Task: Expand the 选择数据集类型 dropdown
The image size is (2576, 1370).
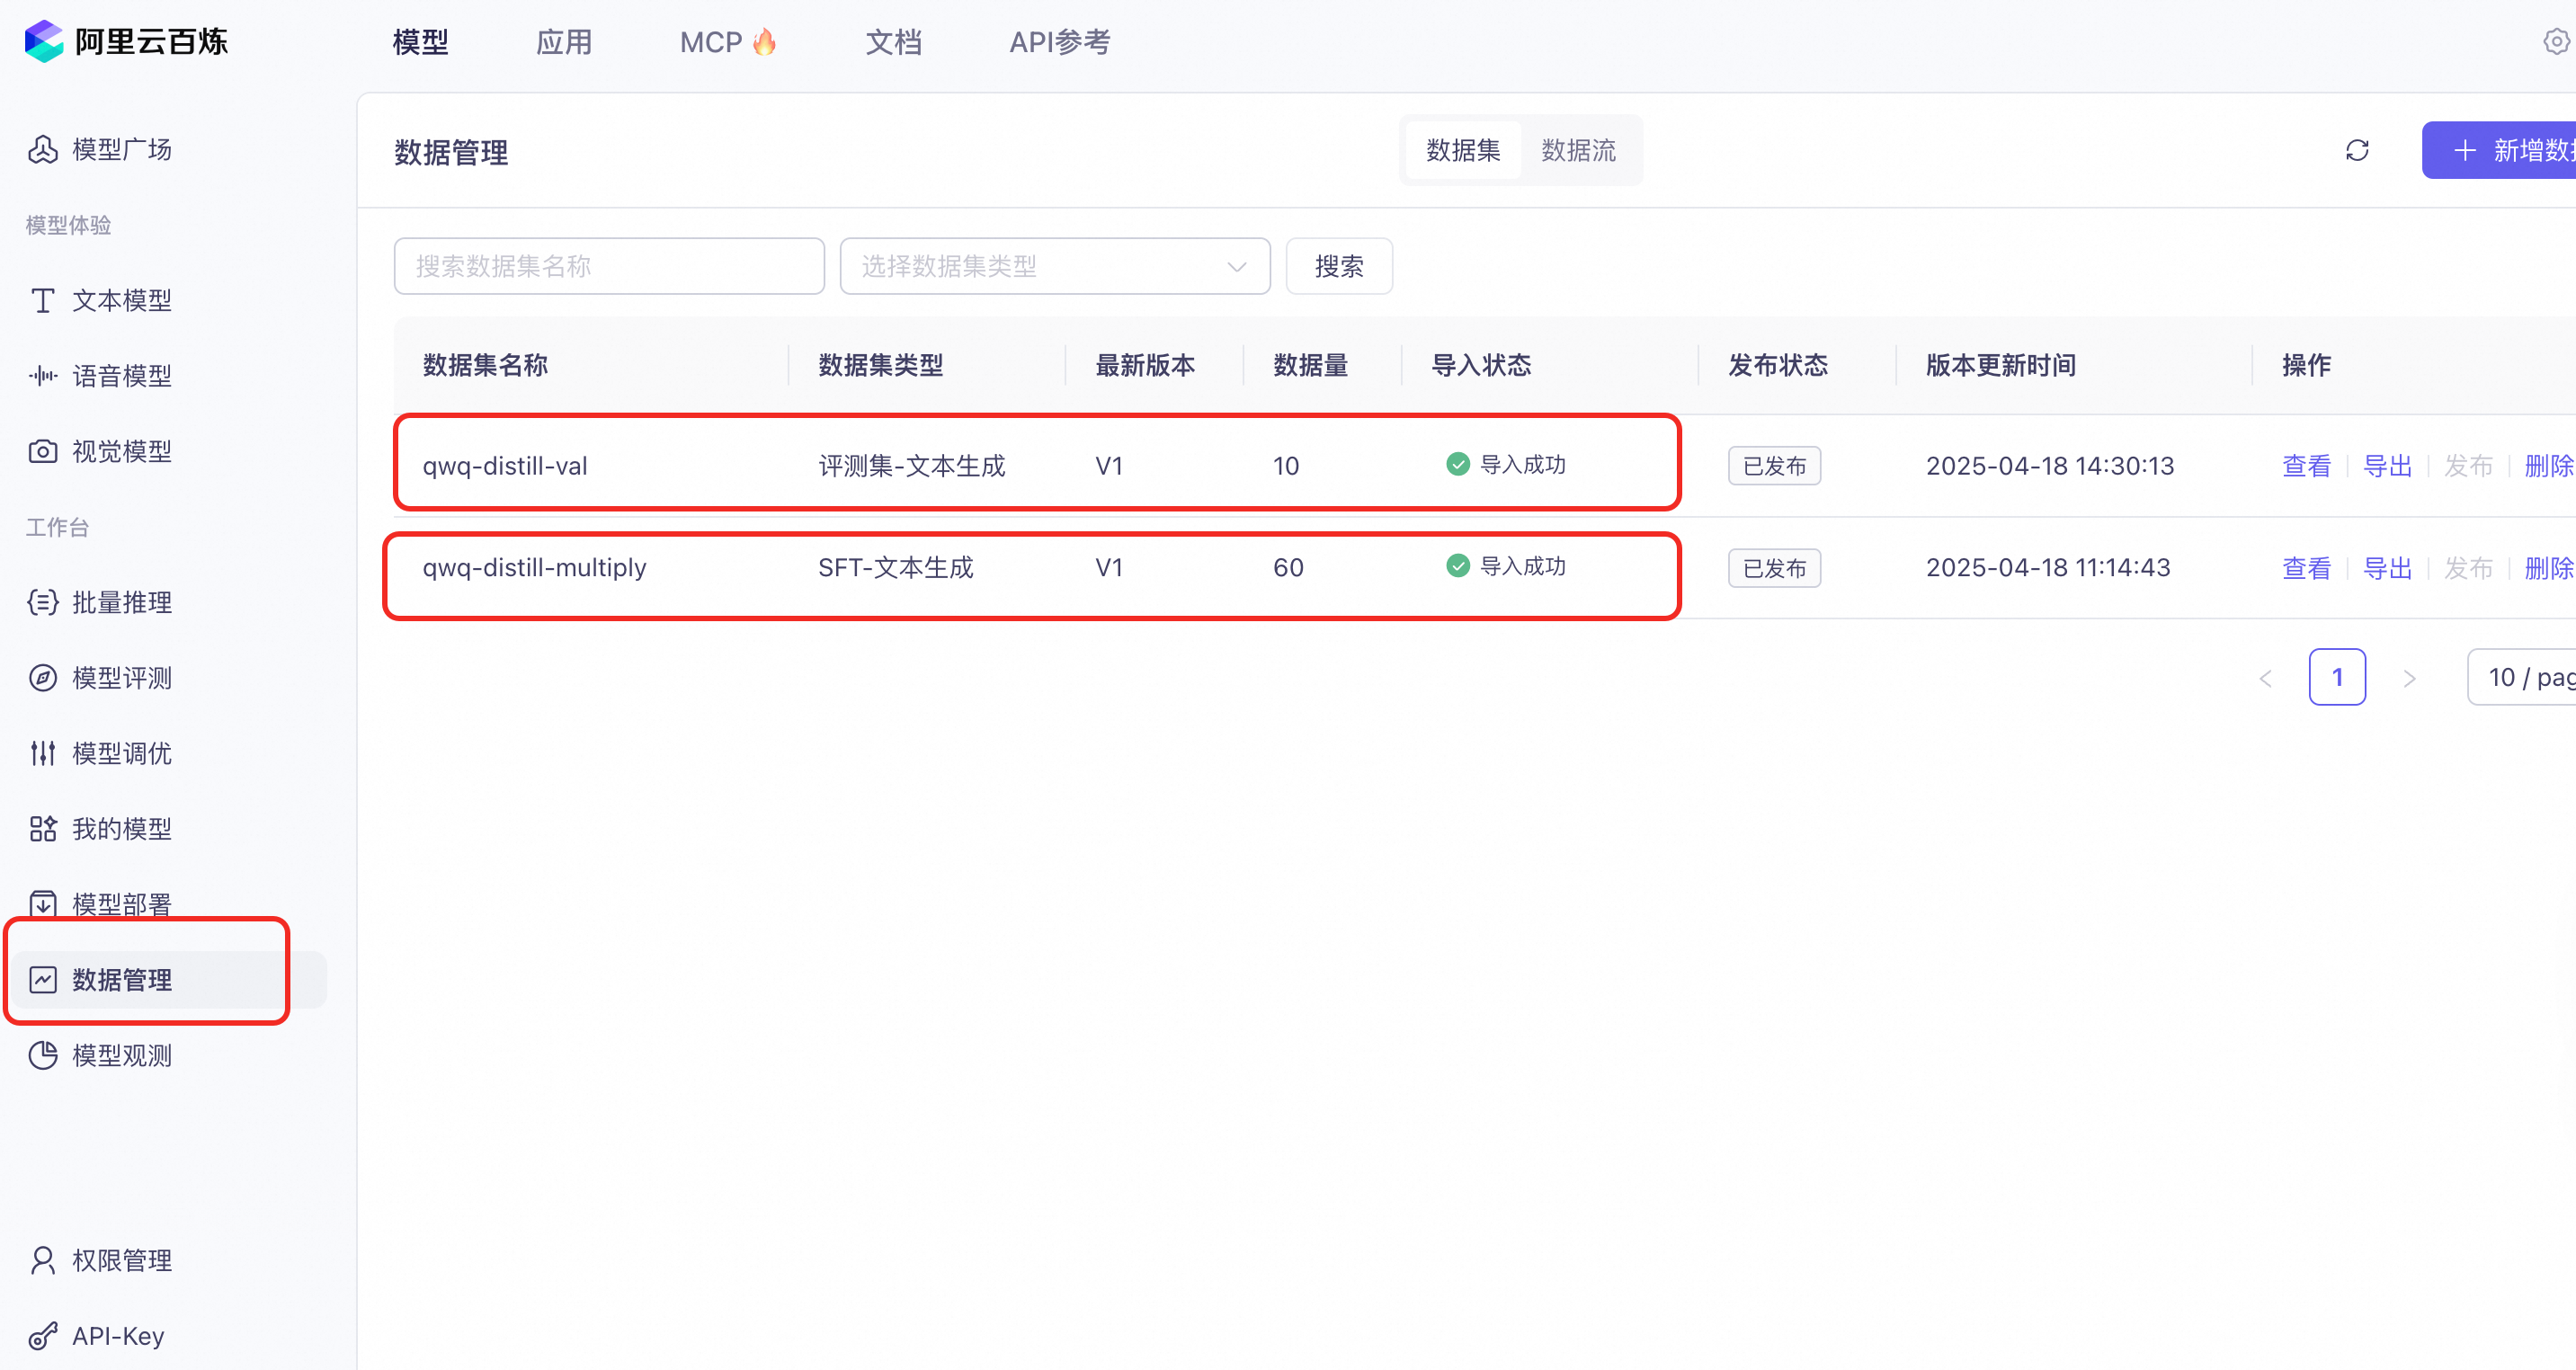Action: pyautogui.click(x=1054, y=267)
